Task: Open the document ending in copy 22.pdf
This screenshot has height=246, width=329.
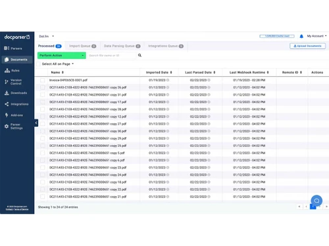Action: (x=88, y=190)
